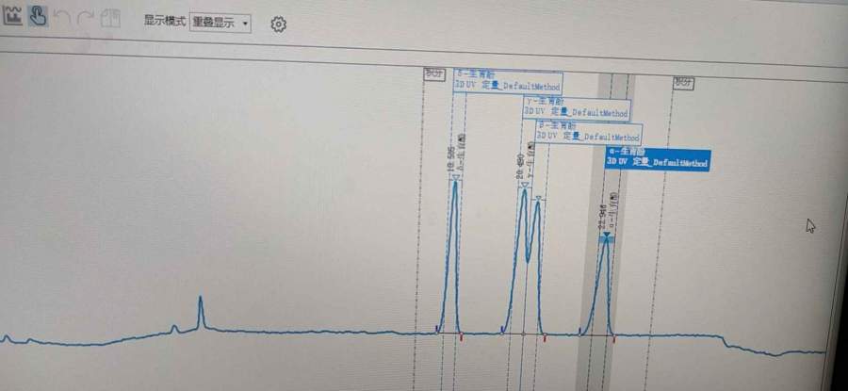Click the highlighted α-生育酚 peak label

(657, 158)
